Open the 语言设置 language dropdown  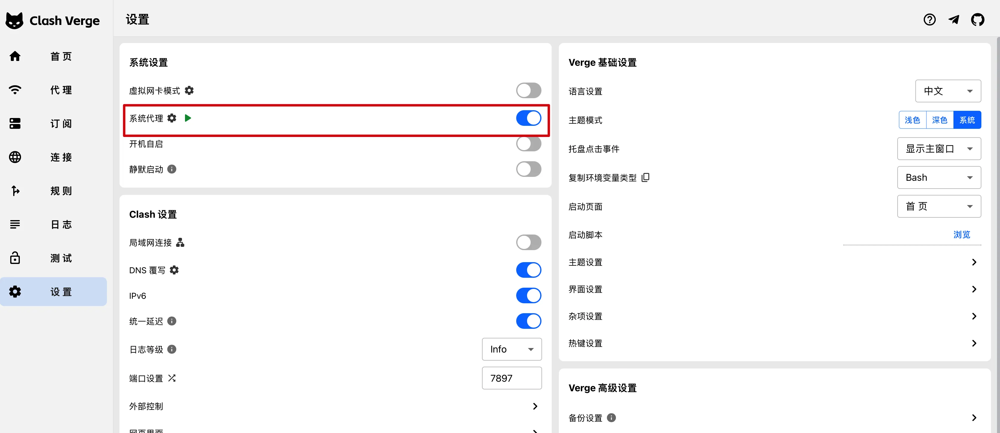click(x=948, y=91)
